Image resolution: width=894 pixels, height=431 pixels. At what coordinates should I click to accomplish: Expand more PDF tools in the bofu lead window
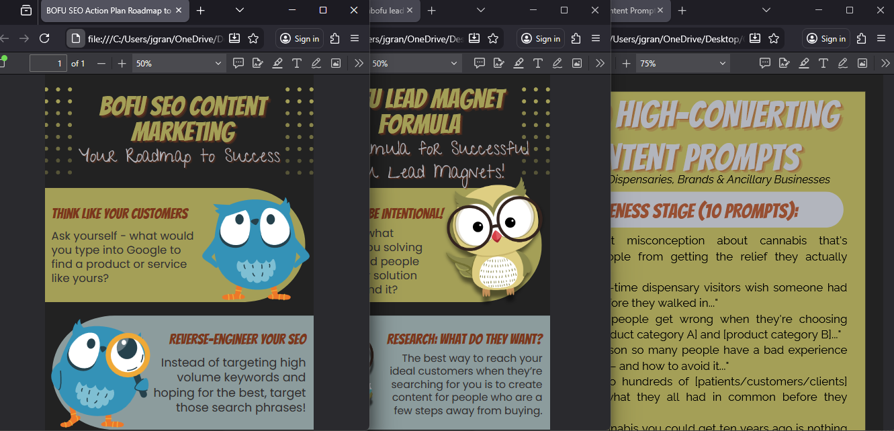[600, 63]
